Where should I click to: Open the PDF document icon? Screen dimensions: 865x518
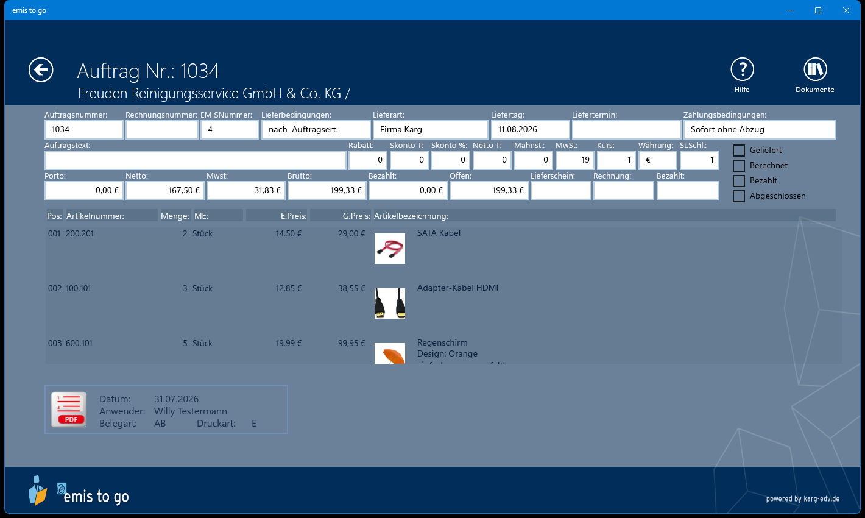pos(69,410)
